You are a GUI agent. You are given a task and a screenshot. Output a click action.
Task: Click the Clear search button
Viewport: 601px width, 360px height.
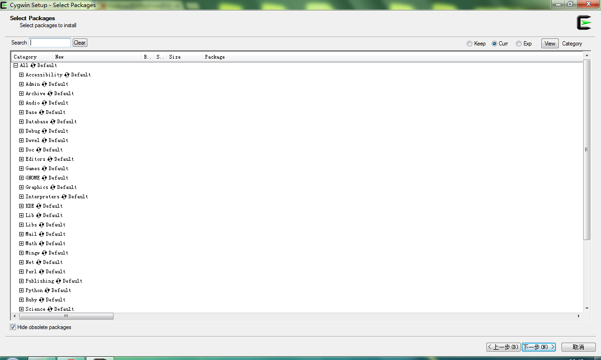click(x=80, y=43)
